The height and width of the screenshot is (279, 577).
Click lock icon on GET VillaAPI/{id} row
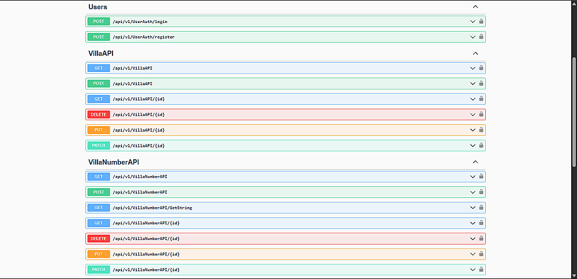tap(481, 99)
